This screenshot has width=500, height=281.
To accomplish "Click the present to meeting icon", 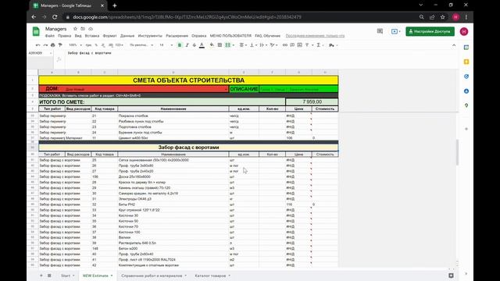I will (395, 31).
